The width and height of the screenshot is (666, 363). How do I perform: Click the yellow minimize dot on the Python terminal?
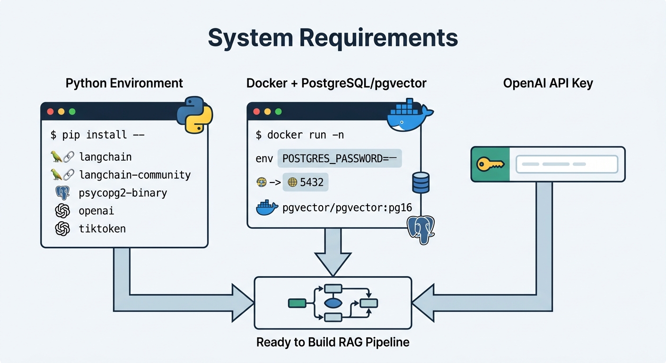61,112
